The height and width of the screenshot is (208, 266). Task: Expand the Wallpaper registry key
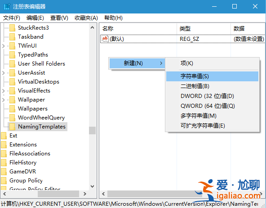pos(4,100)
